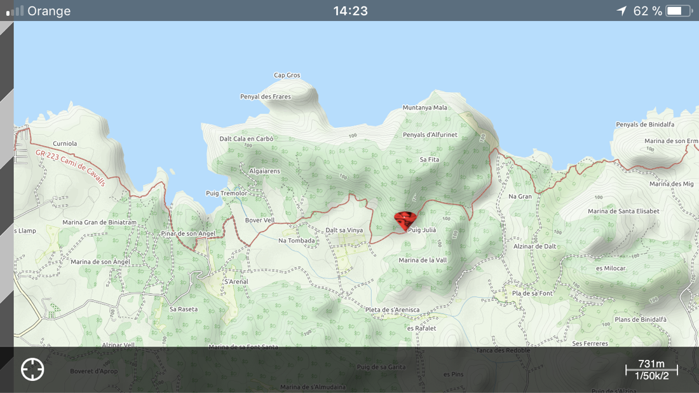Tap the Penyal des Frares place label
The height and width of the screenshot is (393, 699).
[x=266, y=97]
